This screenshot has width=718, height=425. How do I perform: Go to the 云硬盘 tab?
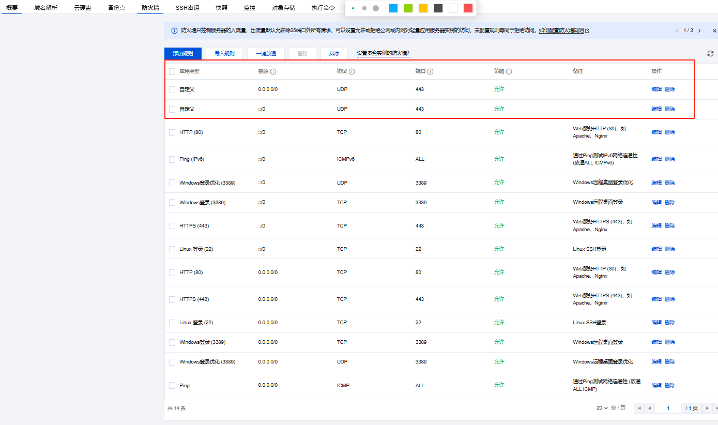click(83, 8)
